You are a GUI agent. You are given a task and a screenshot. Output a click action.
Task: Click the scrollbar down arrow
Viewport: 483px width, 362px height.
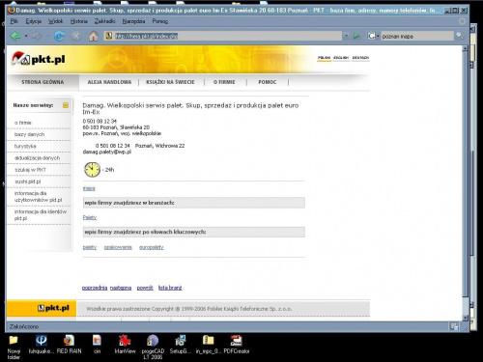pos(465,318)
